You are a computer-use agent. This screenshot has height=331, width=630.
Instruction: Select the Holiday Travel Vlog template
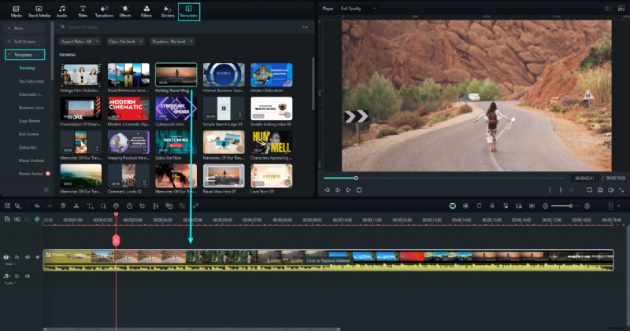176,75
